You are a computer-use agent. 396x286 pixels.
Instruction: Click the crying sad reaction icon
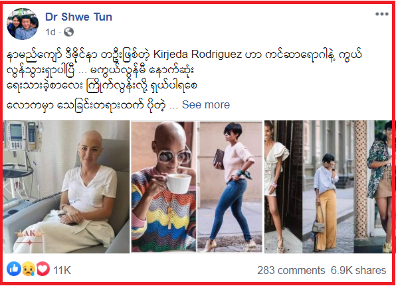coord(29,269)
